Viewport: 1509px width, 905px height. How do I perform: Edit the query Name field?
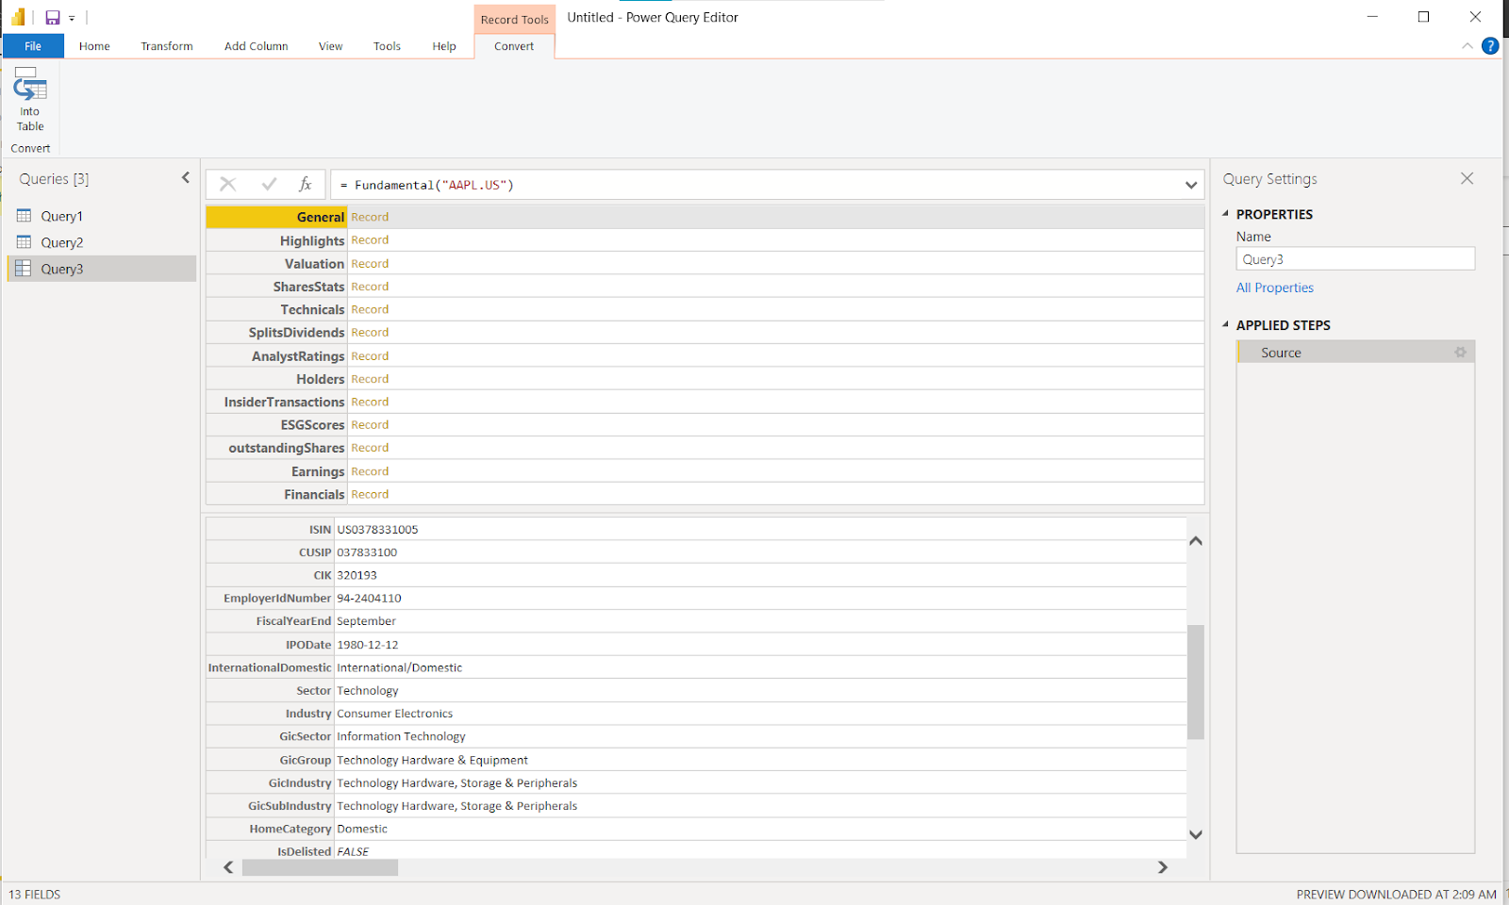1355,259
